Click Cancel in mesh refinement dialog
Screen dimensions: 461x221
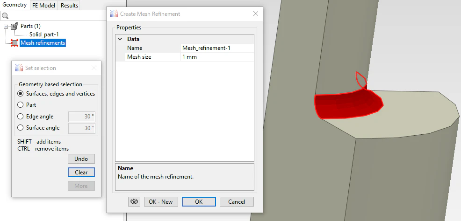(x=237, y=202)
